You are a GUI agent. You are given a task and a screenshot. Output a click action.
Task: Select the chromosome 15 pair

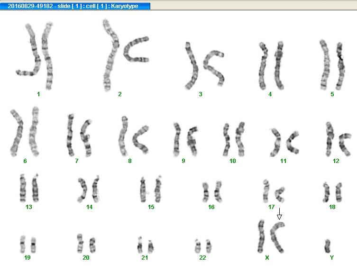[151, 189]
